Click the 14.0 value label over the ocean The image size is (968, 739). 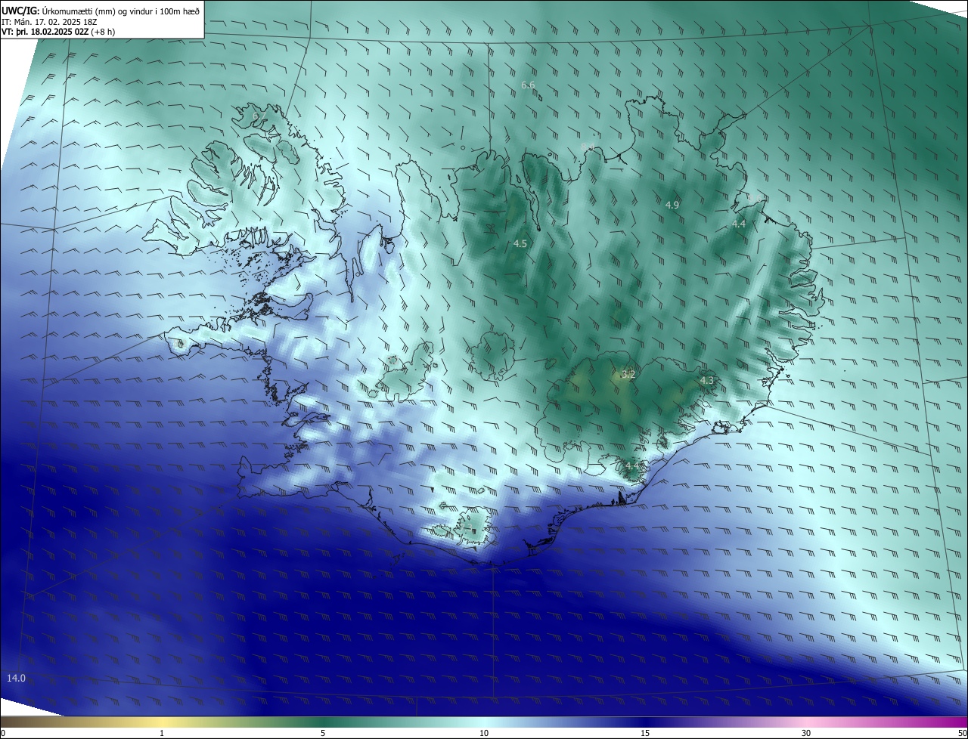[16, 679]
